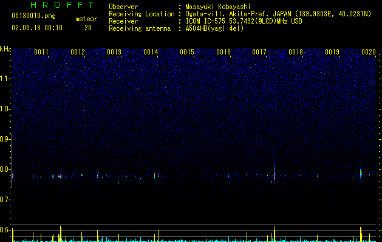Image resolution: width=382 pixels, height=242 pixels.
Task: Click the 1.1 frequency axis label
Action: (5, 79)
